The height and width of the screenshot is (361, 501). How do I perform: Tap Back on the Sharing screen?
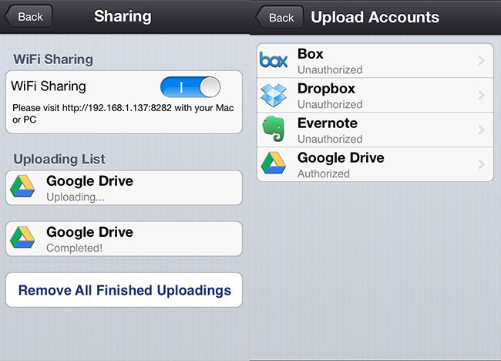pyautogui.click(x=29, y=16)
